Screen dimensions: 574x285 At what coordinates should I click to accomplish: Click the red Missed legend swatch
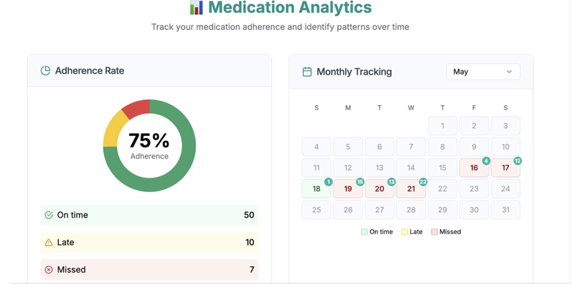tap(434, 232)
